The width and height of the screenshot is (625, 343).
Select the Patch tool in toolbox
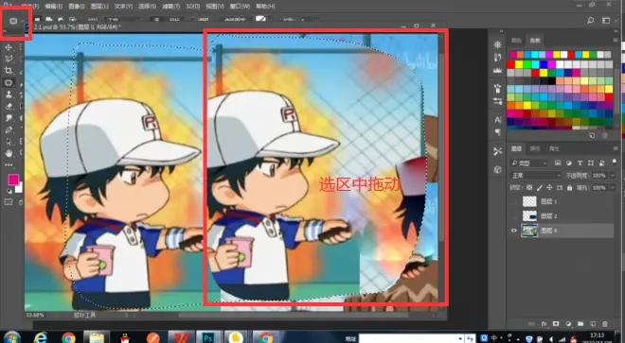(x=9, y=83)
